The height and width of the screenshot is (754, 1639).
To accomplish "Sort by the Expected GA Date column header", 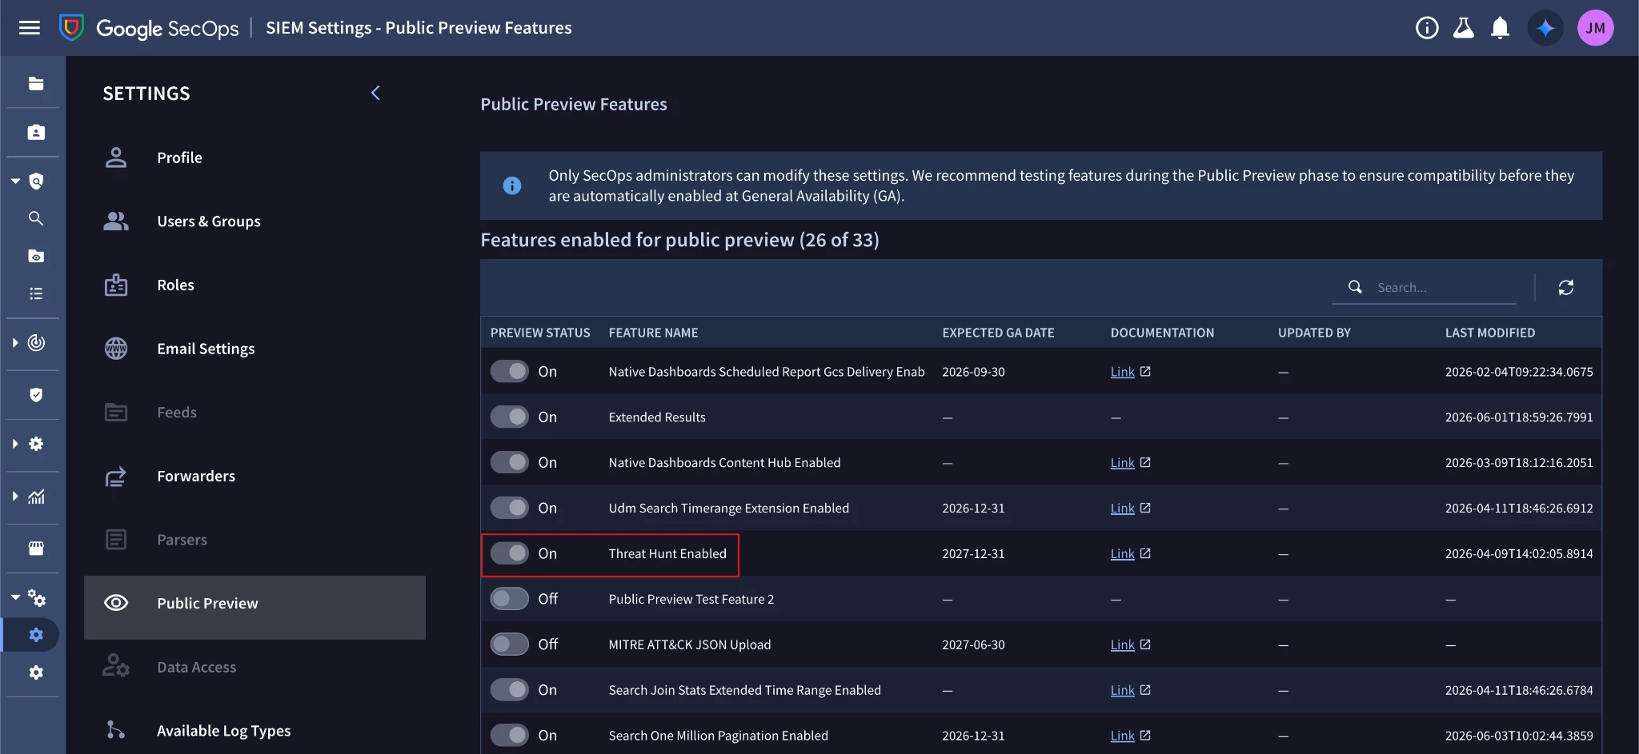I will pyautogui.click(x=998, y=333).
